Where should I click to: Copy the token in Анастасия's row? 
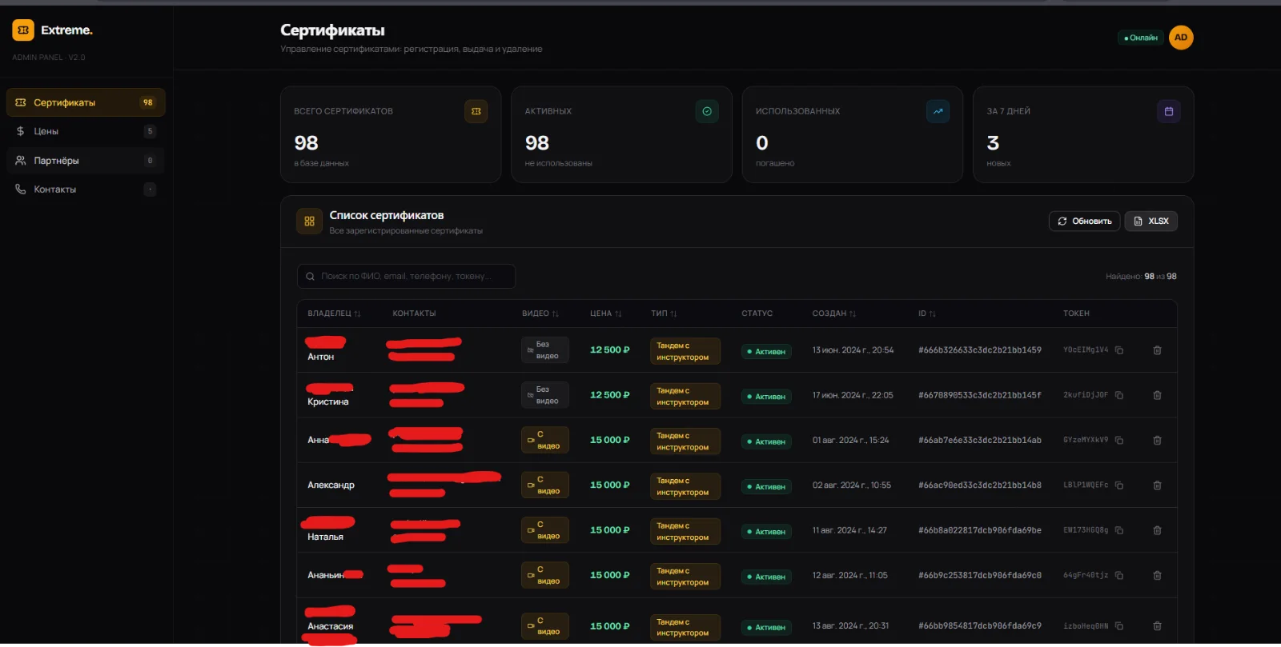(x=1119, y=626)
